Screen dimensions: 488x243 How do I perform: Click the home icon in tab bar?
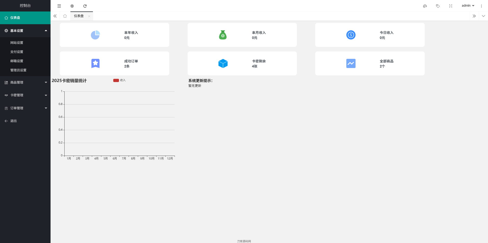click(x=65, y=16)
